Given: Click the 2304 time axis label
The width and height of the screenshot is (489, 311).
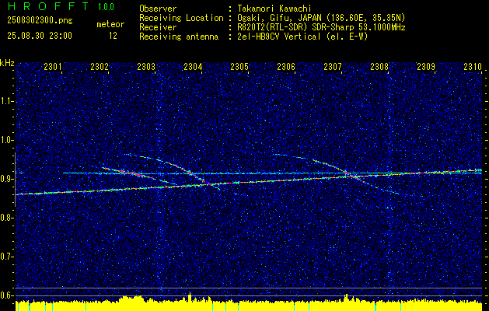Looking at the screenshot, I should (193, 66).
